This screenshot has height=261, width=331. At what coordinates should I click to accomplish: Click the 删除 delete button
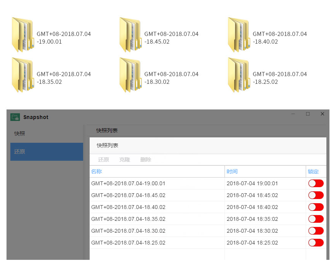[x=146, y=160]
